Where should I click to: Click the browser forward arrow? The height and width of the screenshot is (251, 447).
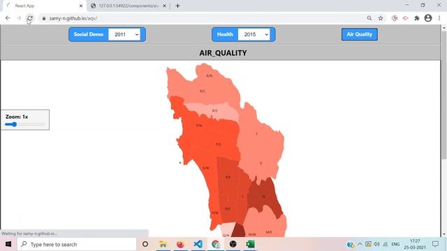(x=19, y=18)
